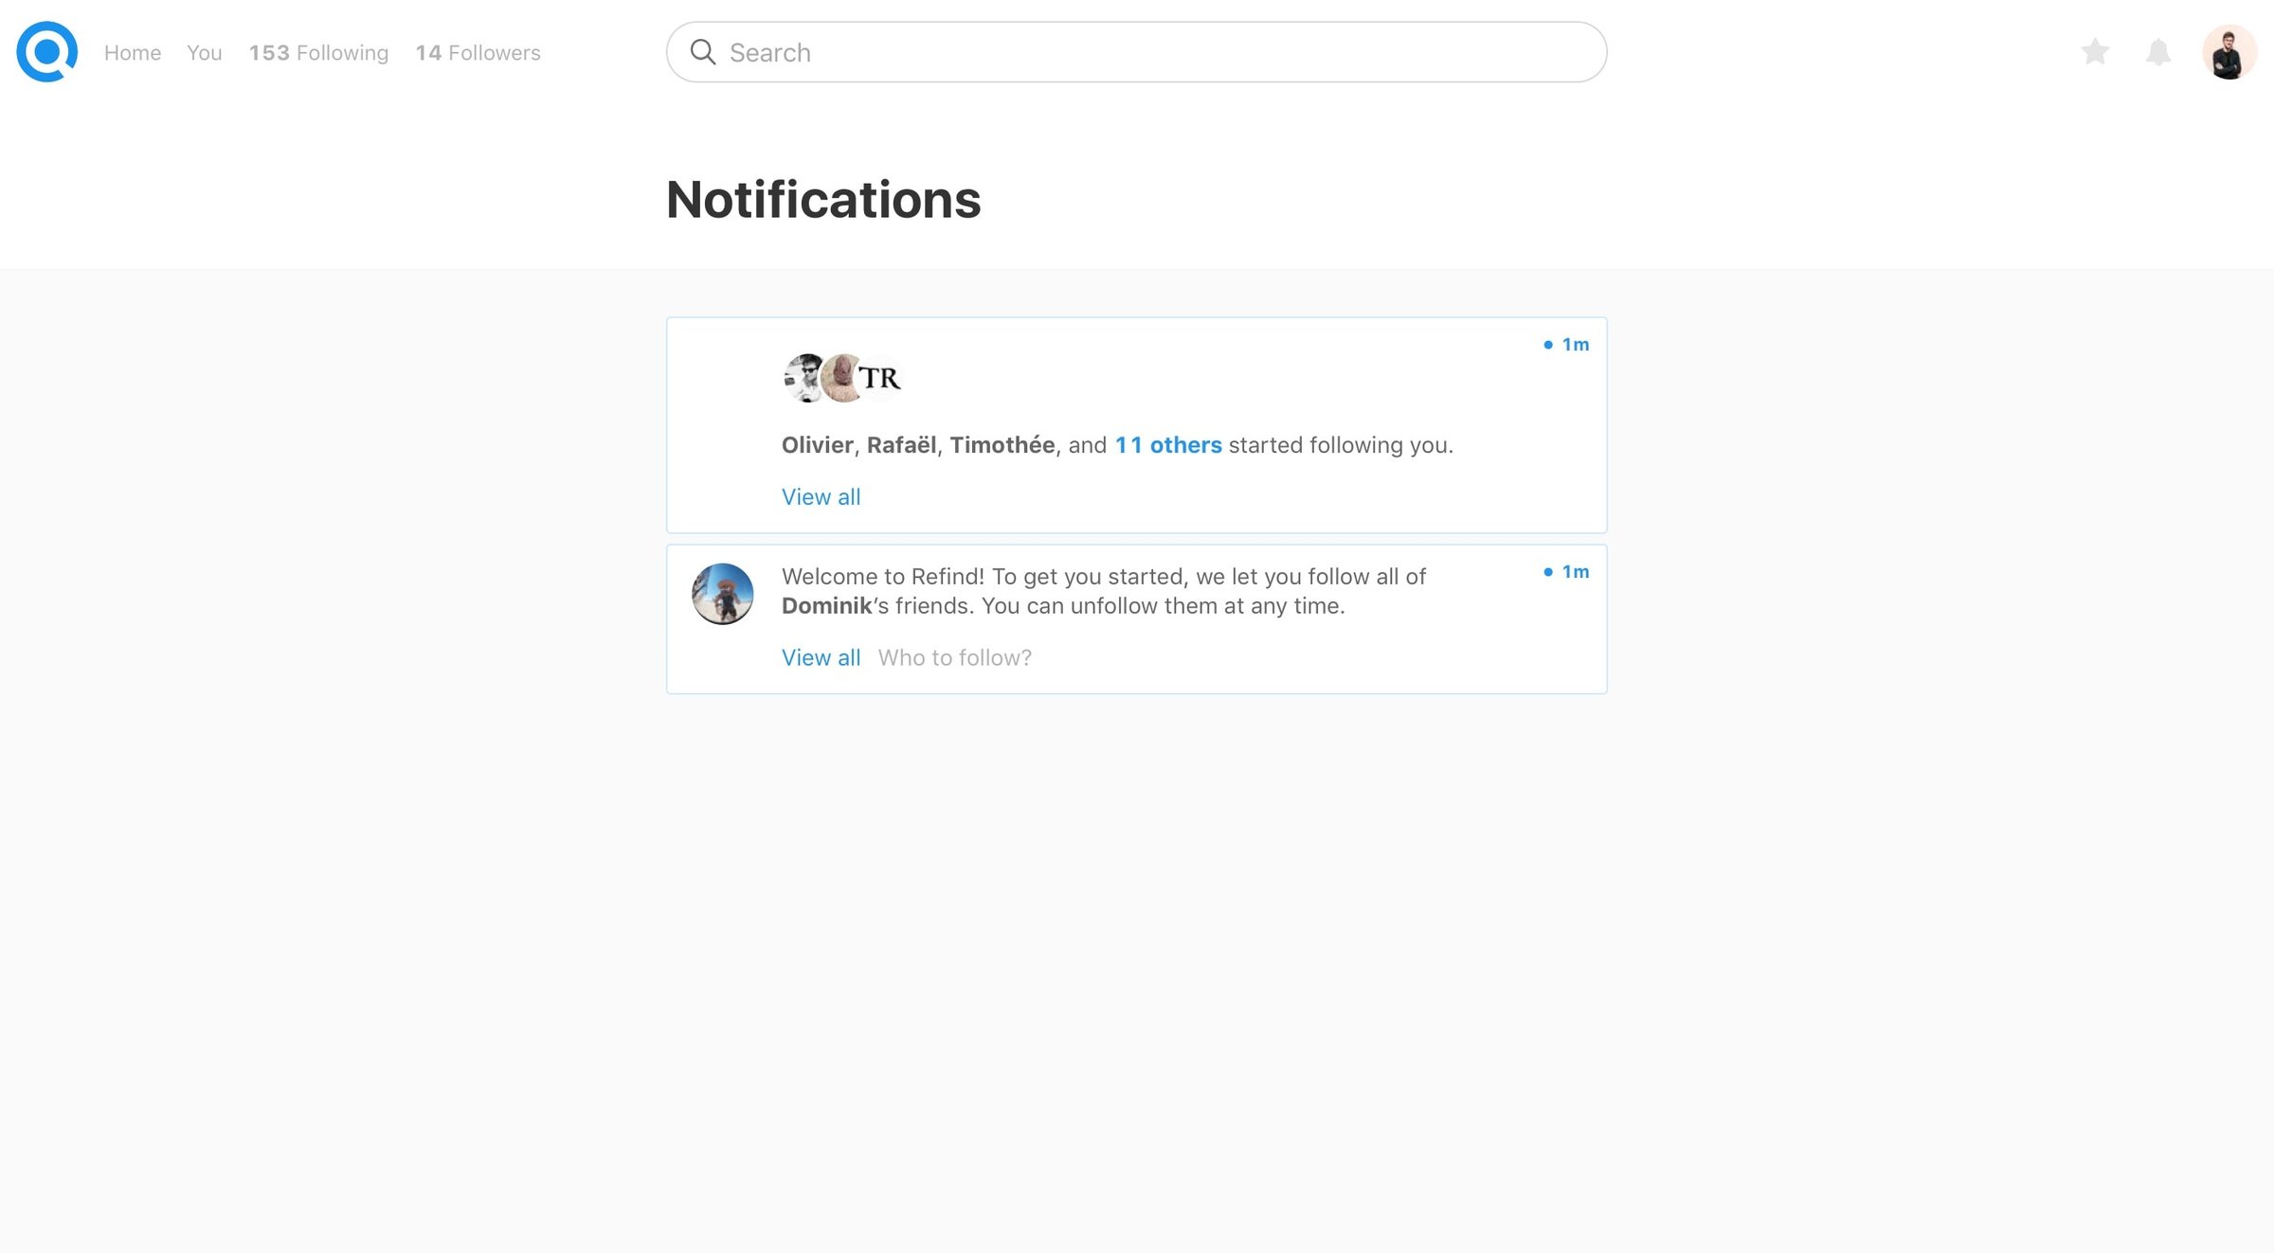Click the Timothée name link
Screen dimensions: 2274x1253
point(1002,445)
